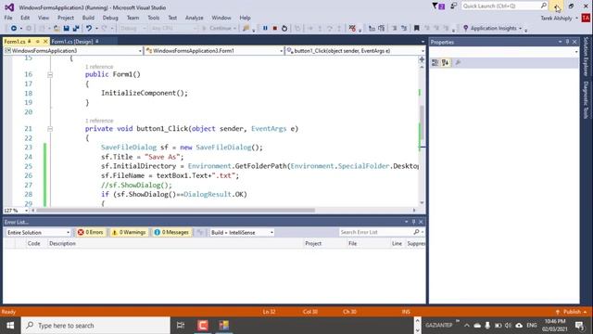Toggle bookmark on current line
This screenshot has height=334, width=593.
tap(416, 29)
